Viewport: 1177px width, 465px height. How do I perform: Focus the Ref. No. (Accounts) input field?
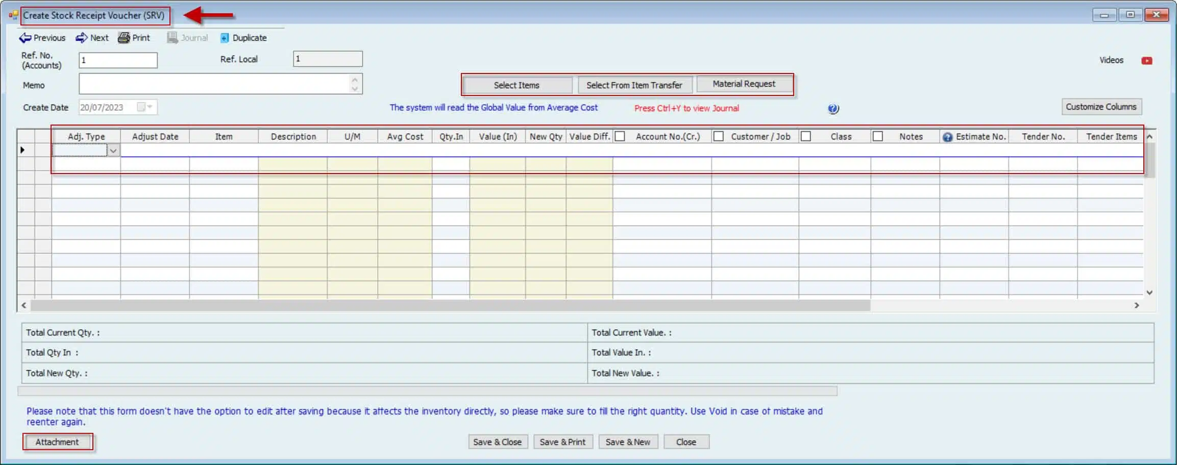point(118,60)
